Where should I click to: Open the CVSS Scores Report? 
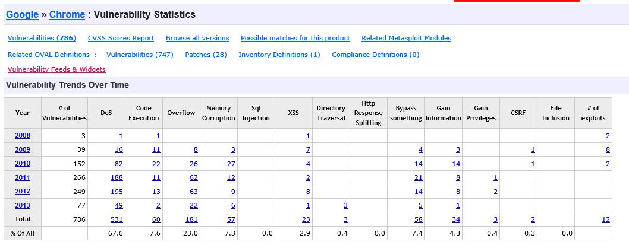tap(121, 38)
